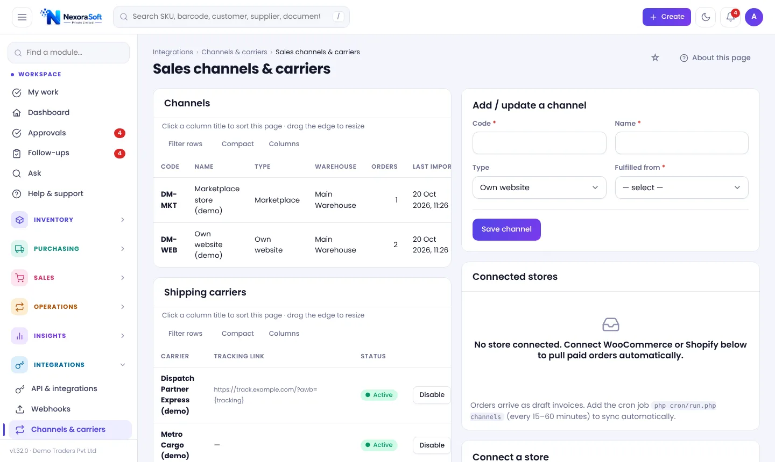Click the Webhooks upload icon
Viewport: 775px width, 462px height.
[20, 409]
